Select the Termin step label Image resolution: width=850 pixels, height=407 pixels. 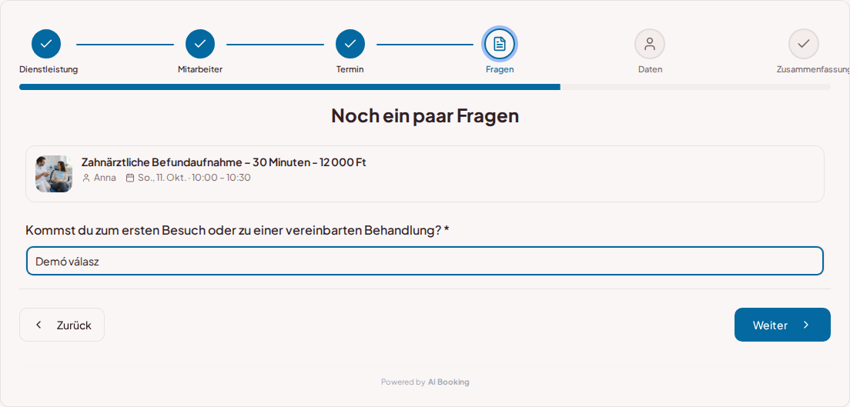tap(350, 69)
